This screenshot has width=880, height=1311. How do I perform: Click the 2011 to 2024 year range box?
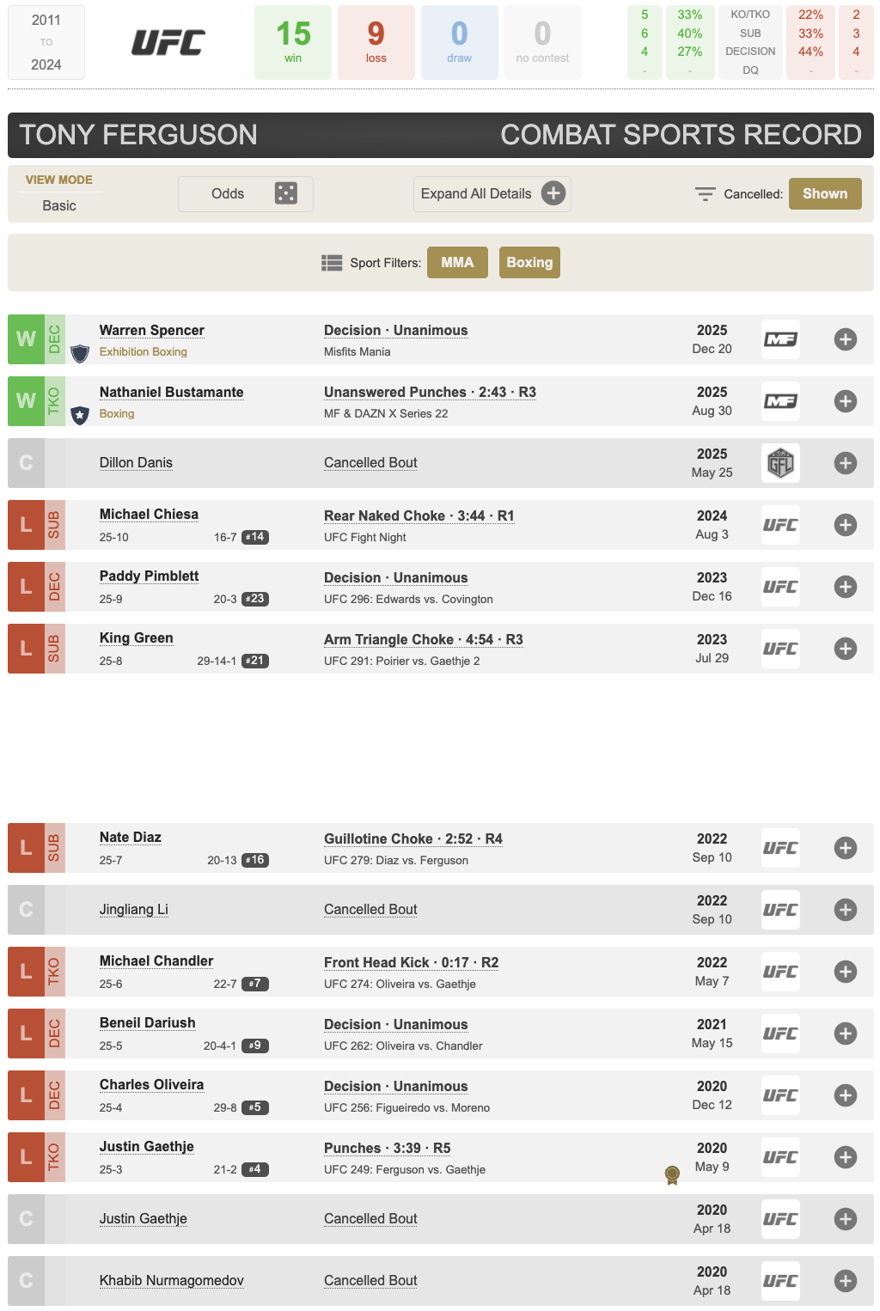click(x=46, y=42)
